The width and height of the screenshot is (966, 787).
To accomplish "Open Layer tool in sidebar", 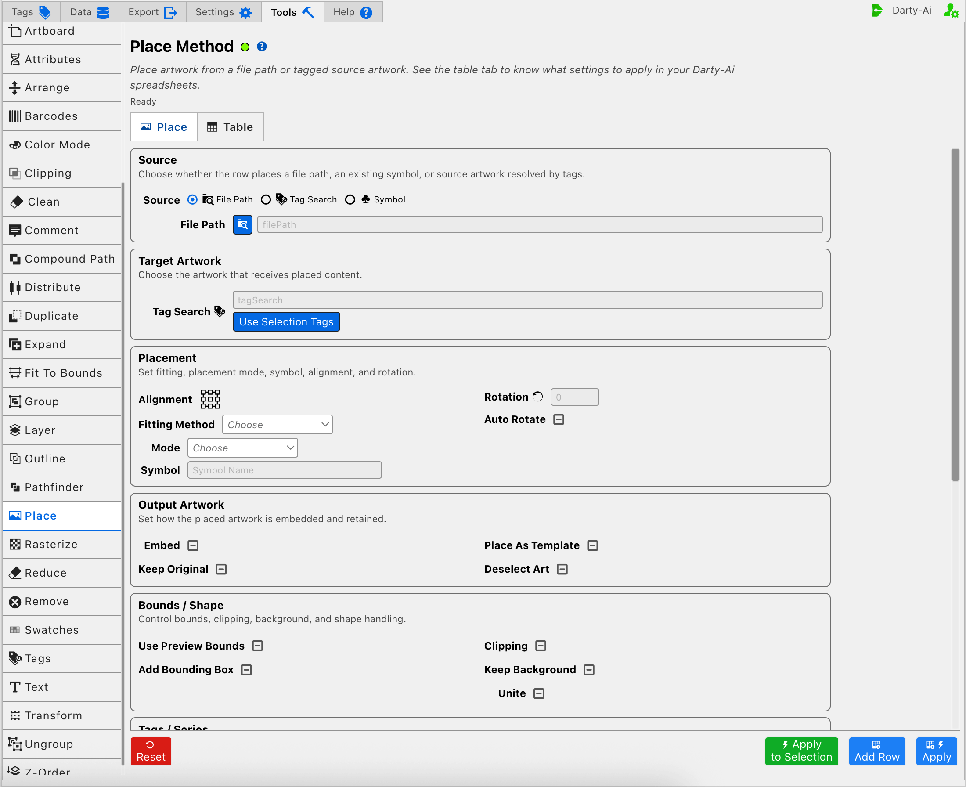I will (x=62, y=430).
